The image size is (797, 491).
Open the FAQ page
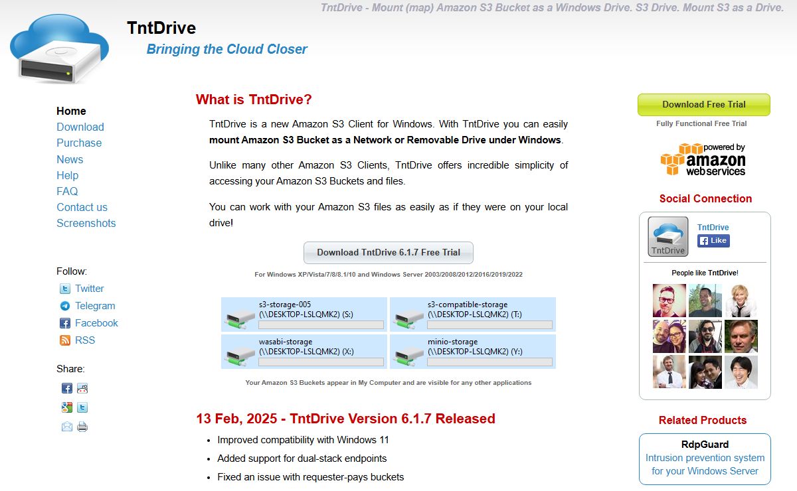(x=67, y=191)
